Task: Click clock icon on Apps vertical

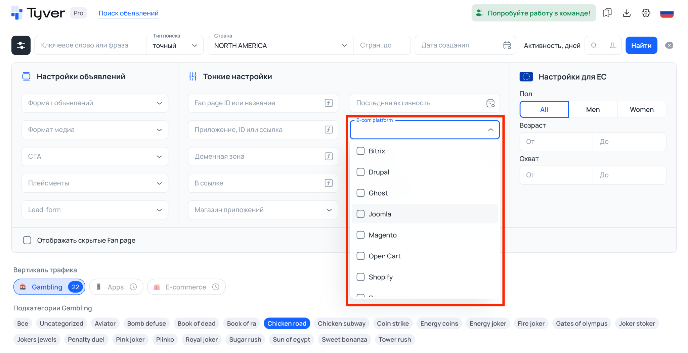Action: pyautogui.click(x=133, y=287)
